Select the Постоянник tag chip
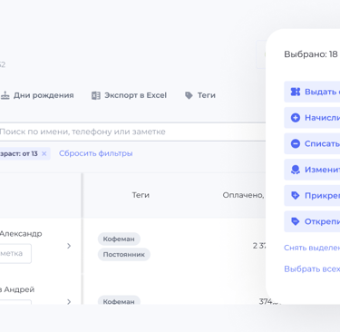Viewport: 340px width, 332px height. click(x=124, y=255)
